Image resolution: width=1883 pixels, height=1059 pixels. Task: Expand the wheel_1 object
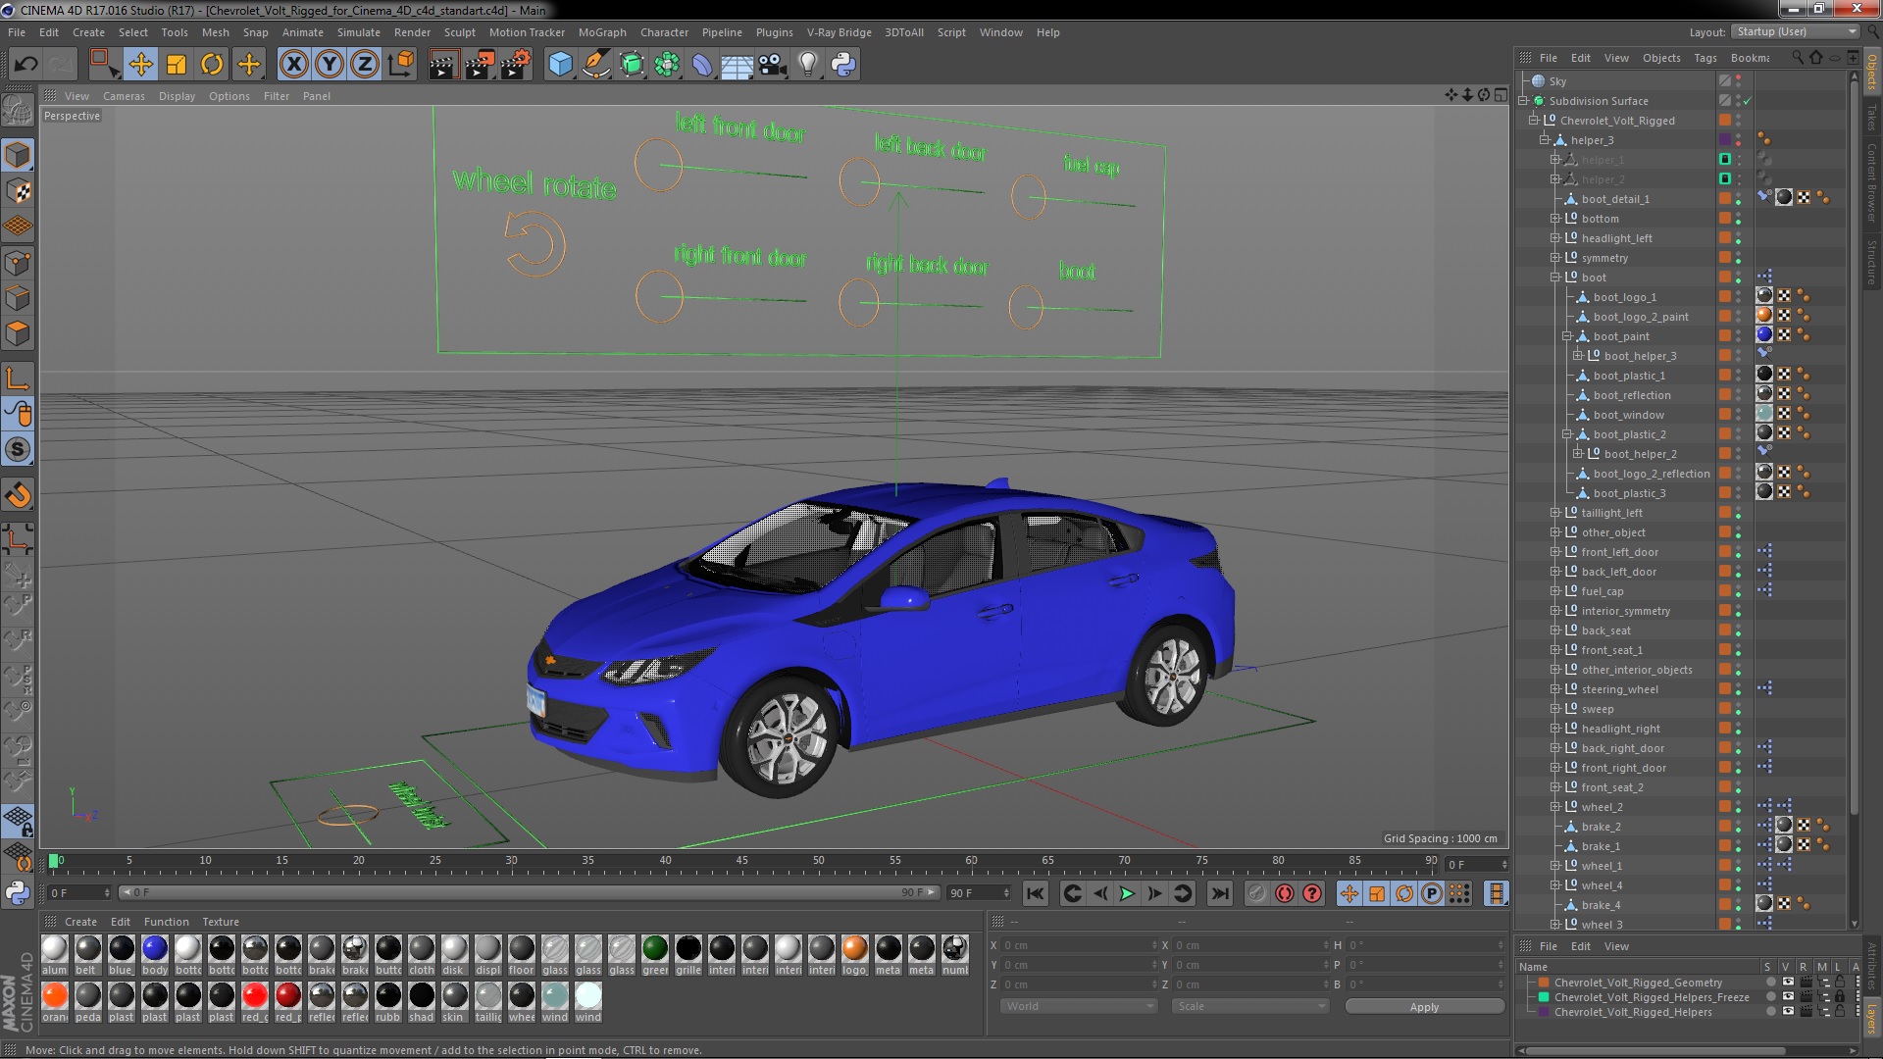click(x=1555, y=866)
